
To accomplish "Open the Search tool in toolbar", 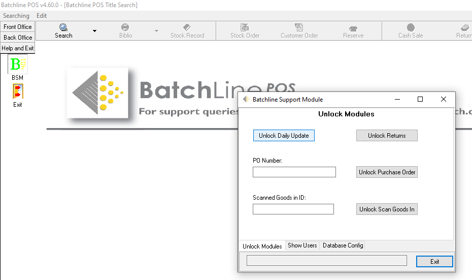I will tap(63, 31).
